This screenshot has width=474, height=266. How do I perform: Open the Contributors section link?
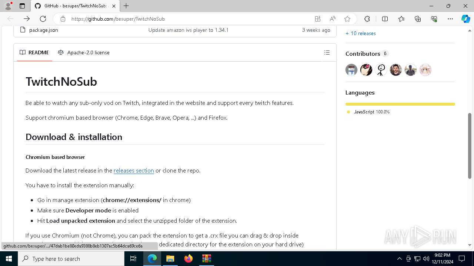[x=363, y=54]
